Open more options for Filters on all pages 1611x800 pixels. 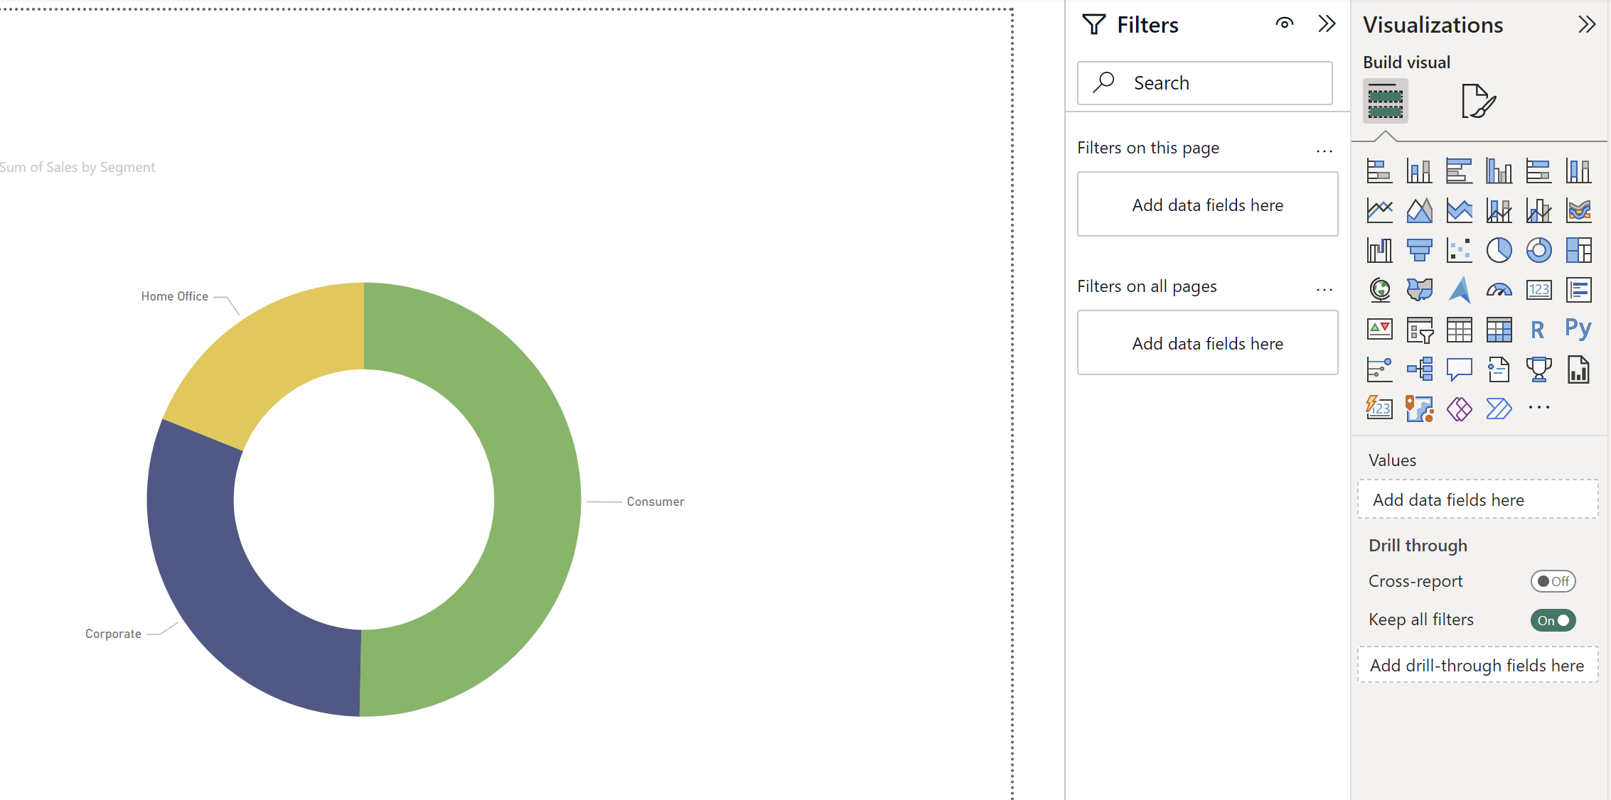tap(1324, 289)
